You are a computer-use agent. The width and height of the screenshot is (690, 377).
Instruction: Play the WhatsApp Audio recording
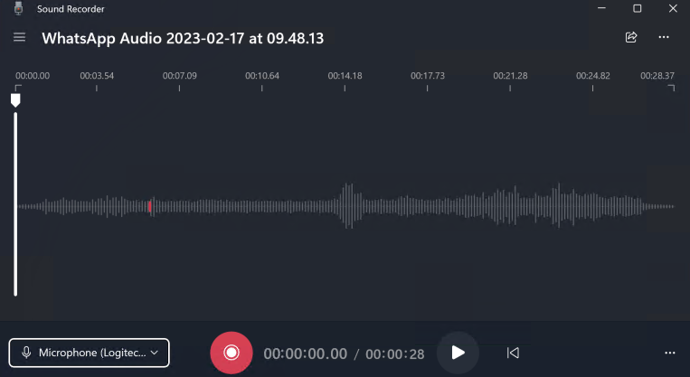pyautogui.click(x=458, y=353)
